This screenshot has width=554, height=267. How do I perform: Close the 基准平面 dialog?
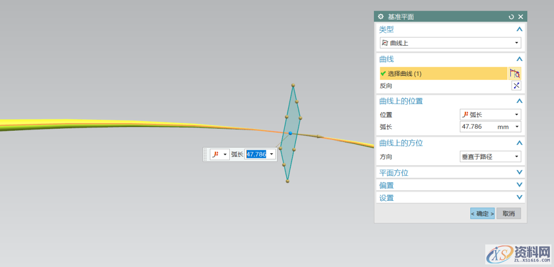[x=521, y=17]
